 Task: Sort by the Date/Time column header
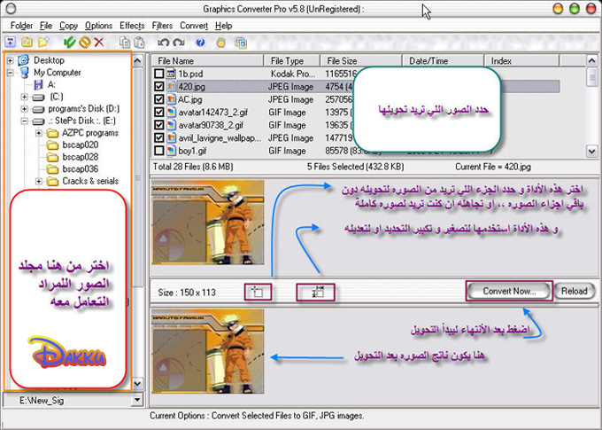click(443, 61)
